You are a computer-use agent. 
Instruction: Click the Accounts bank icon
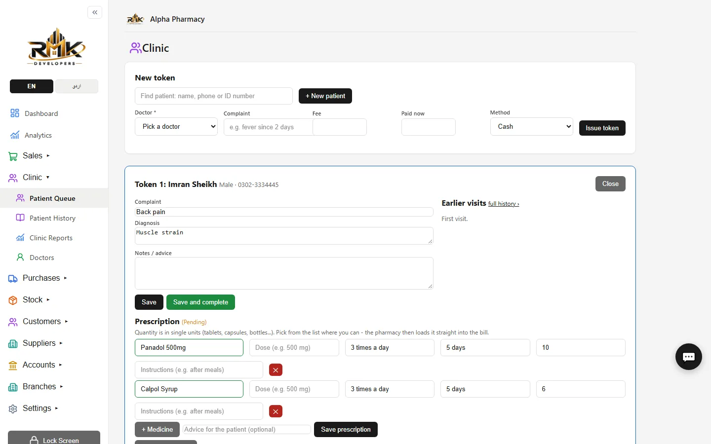[x=13, y=366]
